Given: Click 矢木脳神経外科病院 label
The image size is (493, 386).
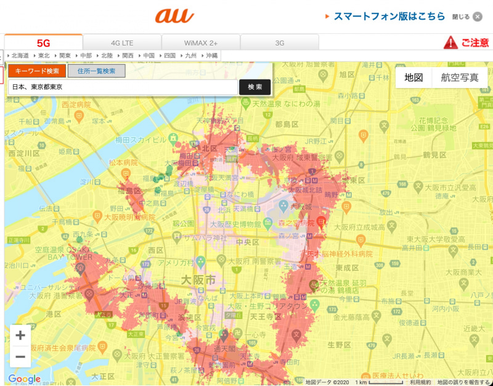Looking at the screenshot, I should pos(340,254).
